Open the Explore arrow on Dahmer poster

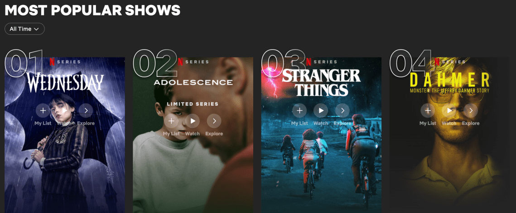coord(471,110)
